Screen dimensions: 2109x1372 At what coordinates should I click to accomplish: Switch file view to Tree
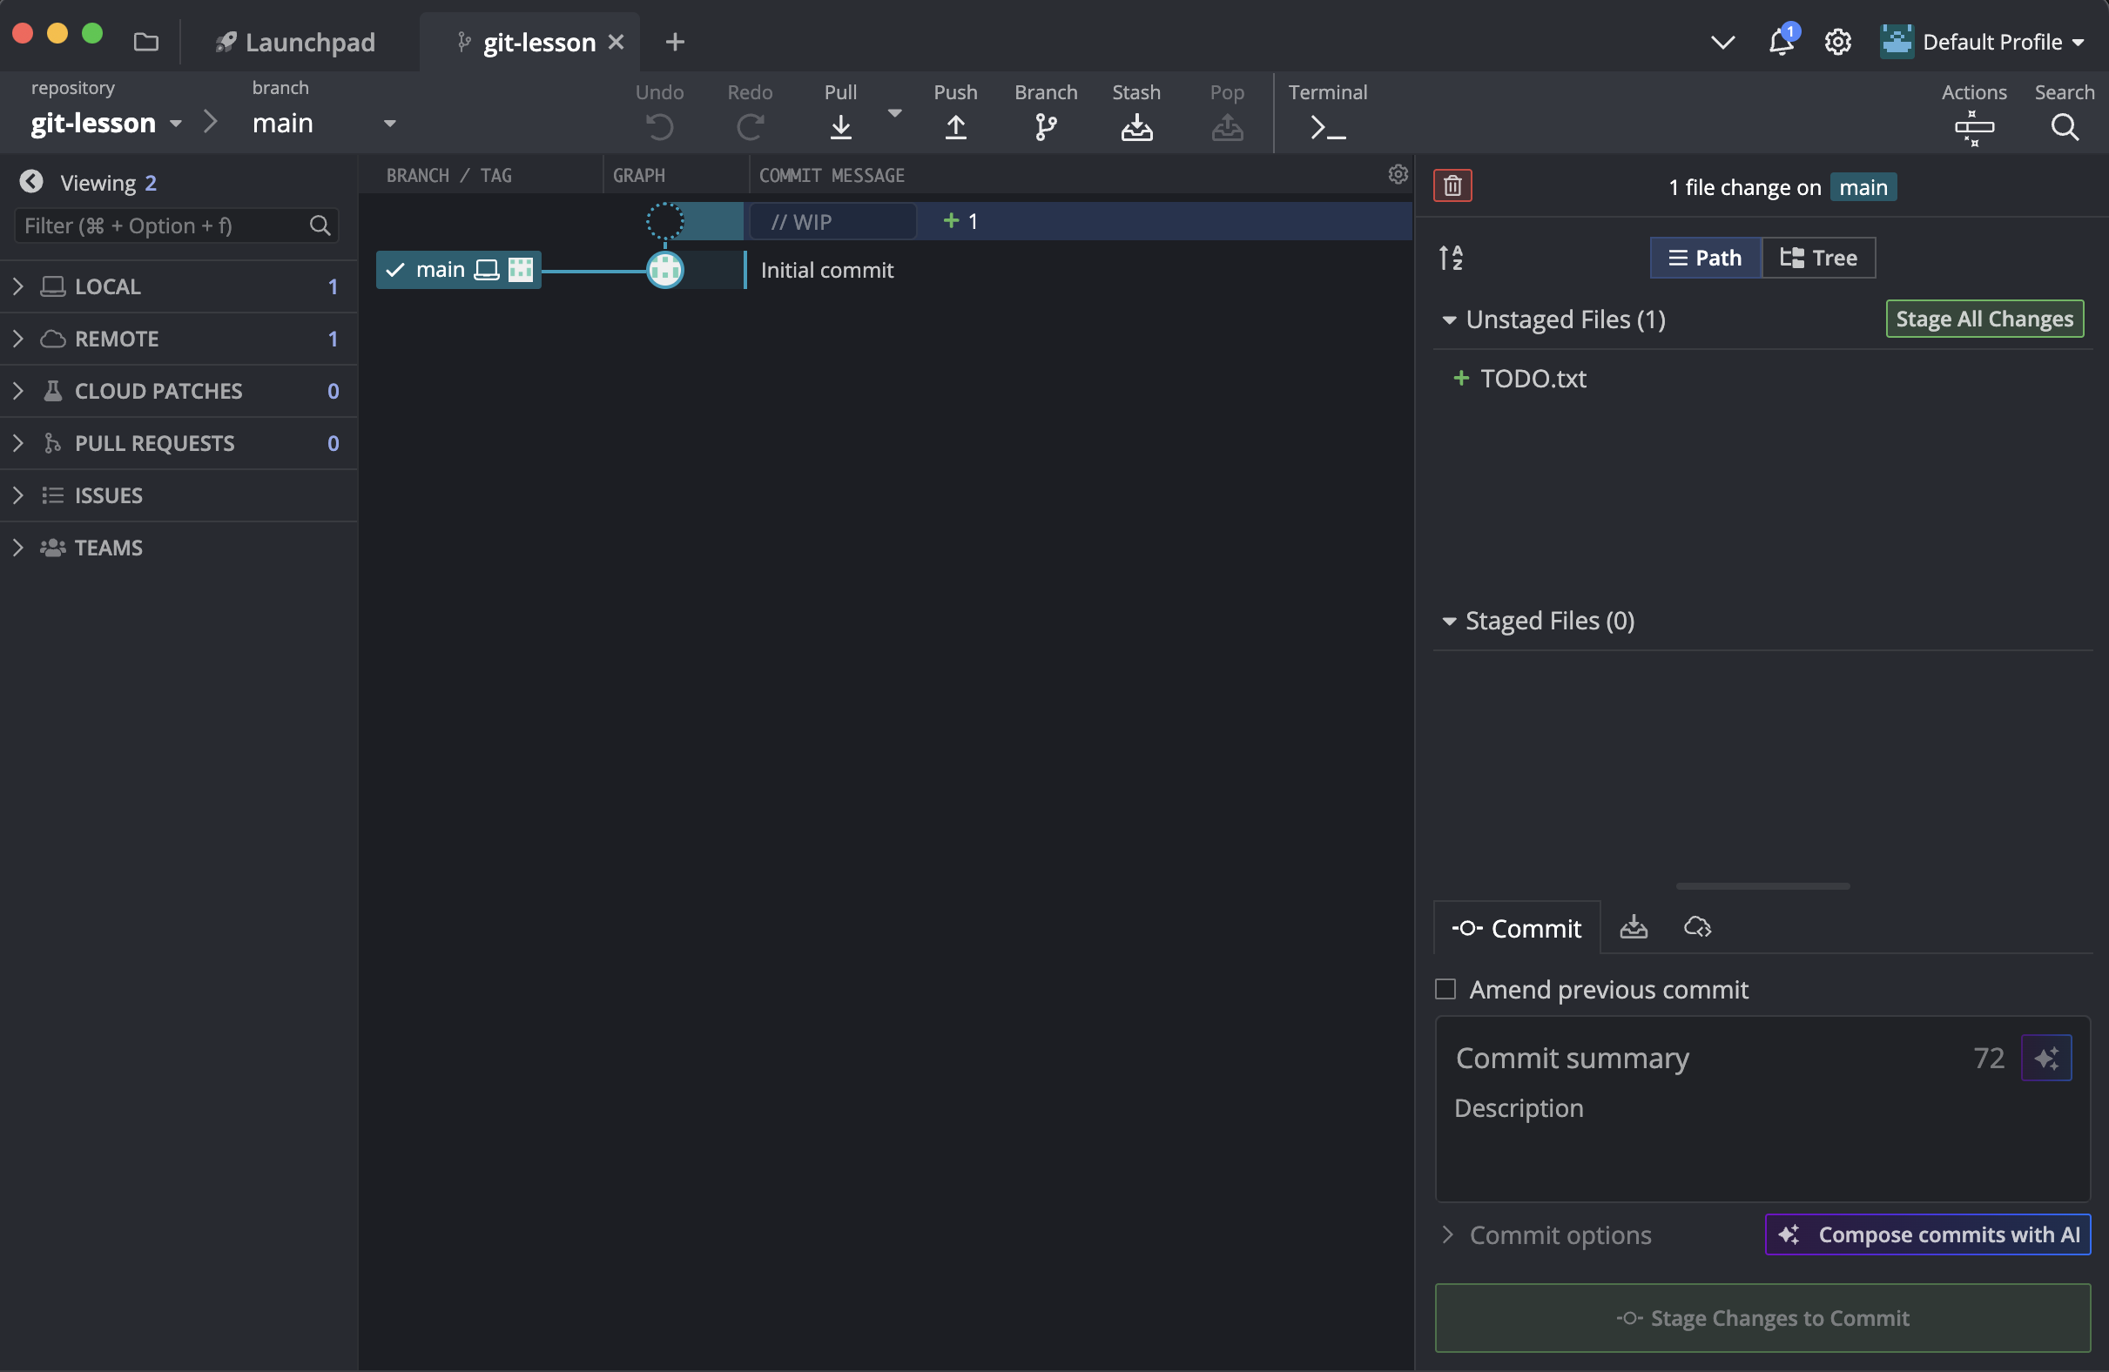click(x=1818, y=258)
